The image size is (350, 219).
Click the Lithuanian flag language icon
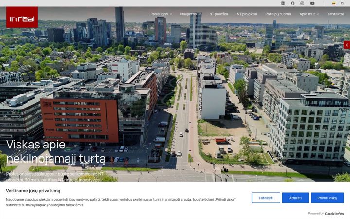(334, 3)
